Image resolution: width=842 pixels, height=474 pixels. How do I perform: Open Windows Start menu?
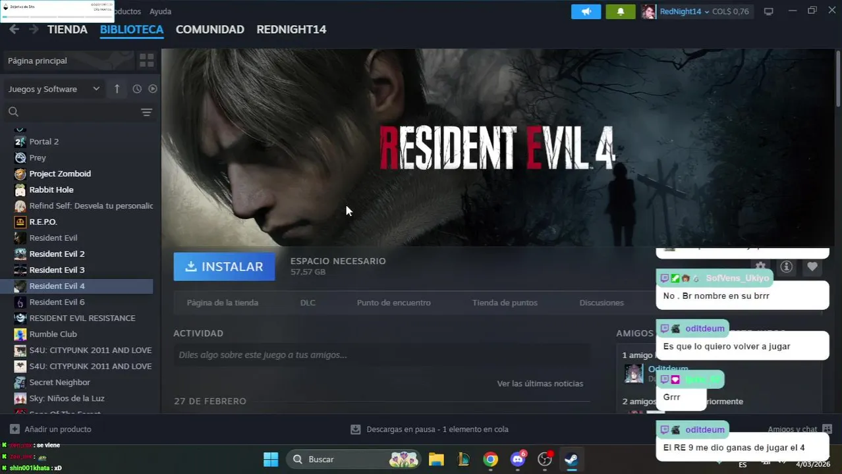tap(271, 460)
